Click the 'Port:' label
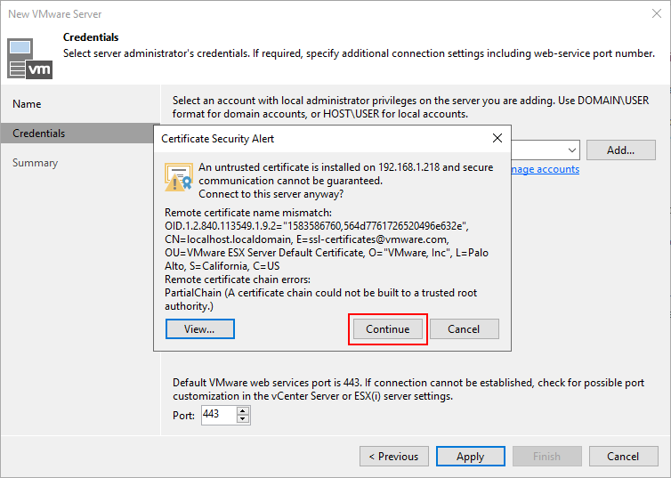Viewport: 671px width, 478px height. click(x=183, y=415)
